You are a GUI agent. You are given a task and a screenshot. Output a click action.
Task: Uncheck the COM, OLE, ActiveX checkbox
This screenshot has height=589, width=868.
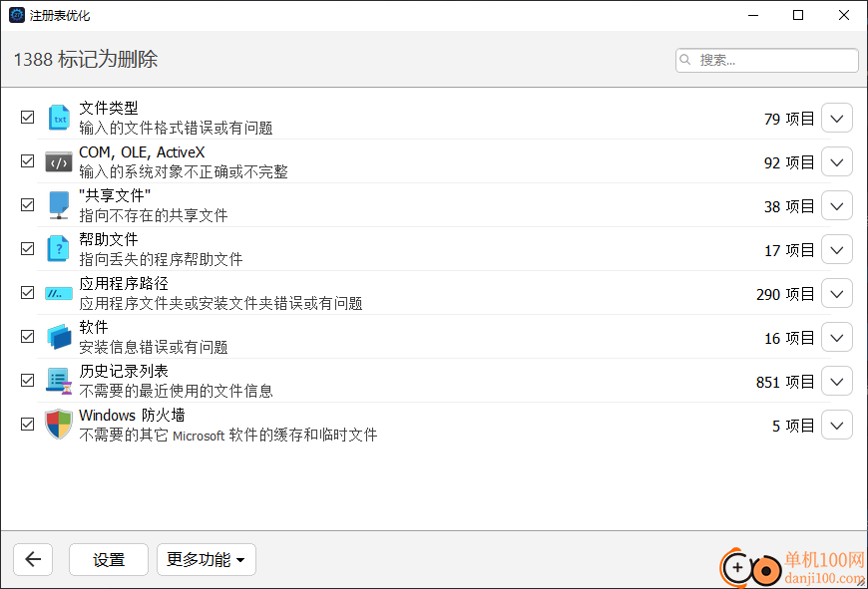(x=27, y=160)
